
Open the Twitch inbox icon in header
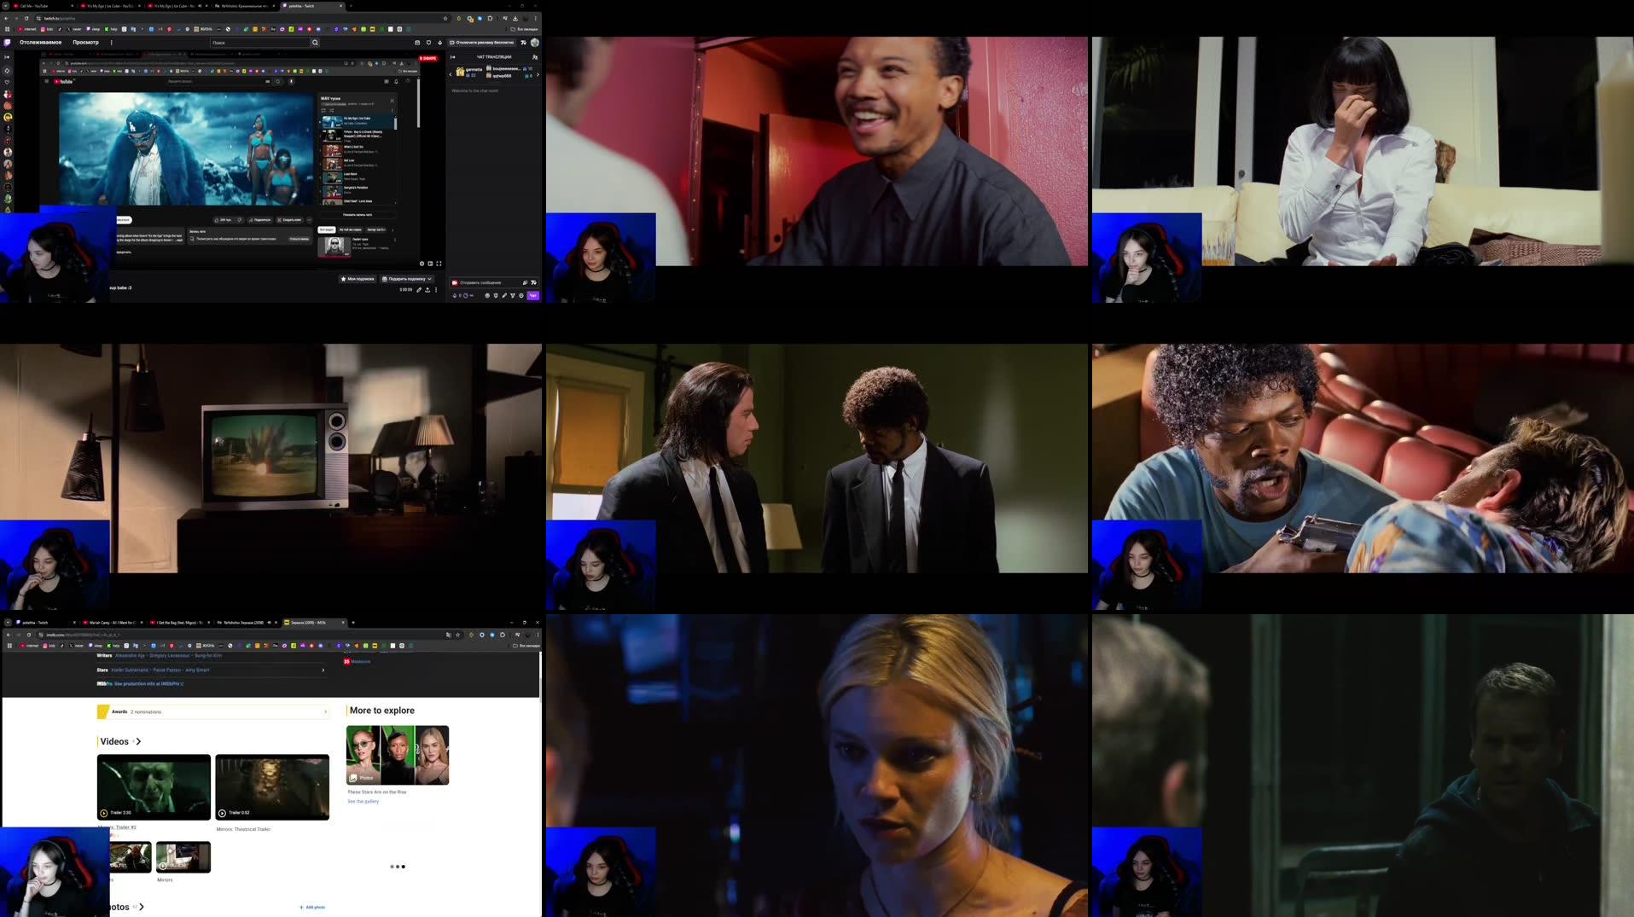pyautogui.click(x=417, y=42)
